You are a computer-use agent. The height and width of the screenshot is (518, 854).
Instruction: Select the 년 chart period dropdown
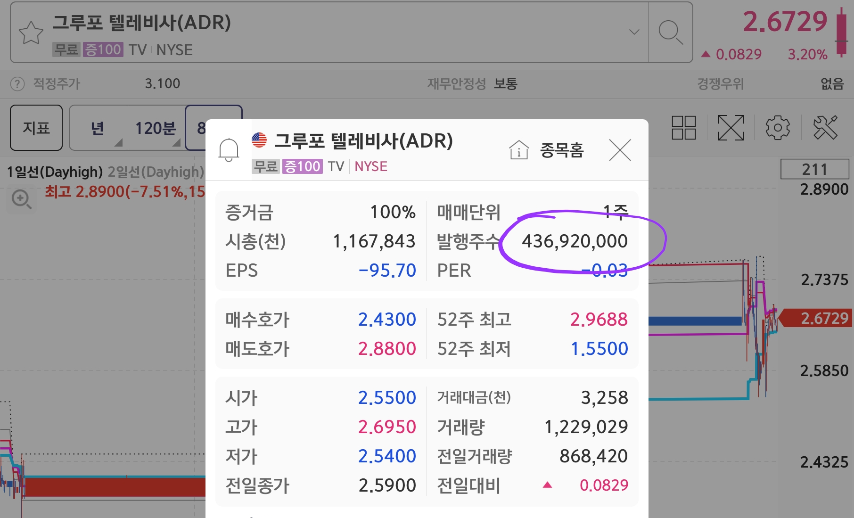(97, 128)
